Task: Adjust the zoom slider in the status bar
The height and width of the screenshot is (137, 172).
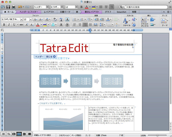Action: click(157, 134)
